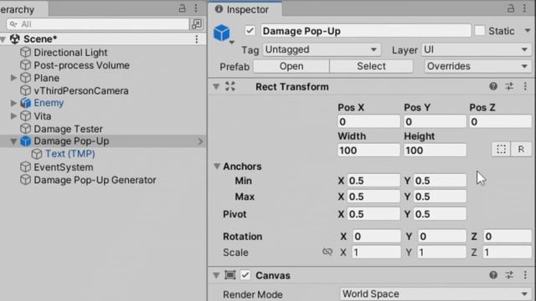Click the Pos X input field

click(368, 122)
